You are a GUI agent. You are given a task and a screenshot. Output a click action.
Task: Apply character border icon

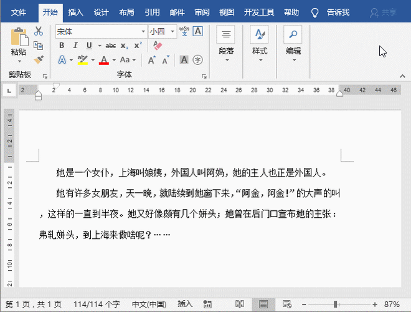click(198, 31)
